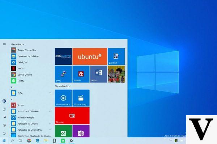The image size is (217, 144).
Task: Switch to Spotify on the taskbar
Action: [63, 140]
